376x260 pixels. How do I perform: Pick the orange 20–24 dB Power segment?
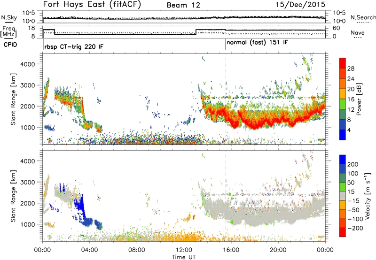point(343,84)
